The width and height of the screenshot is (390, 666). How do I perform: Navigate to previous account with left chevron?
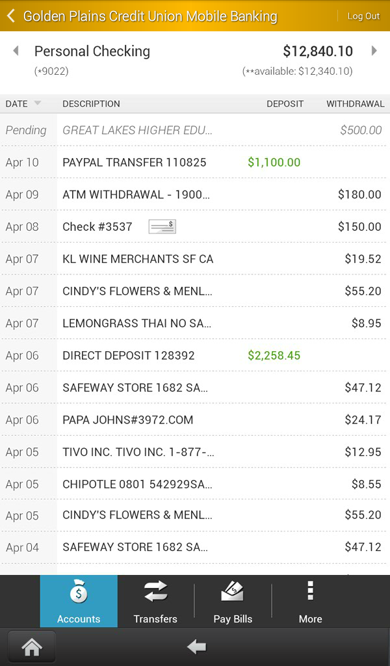[x=15, y=50]
